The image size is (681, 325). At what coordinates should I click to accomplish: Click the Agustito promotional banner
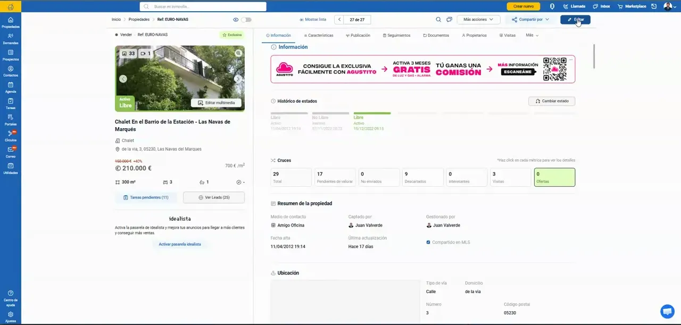tap(423, 69)
